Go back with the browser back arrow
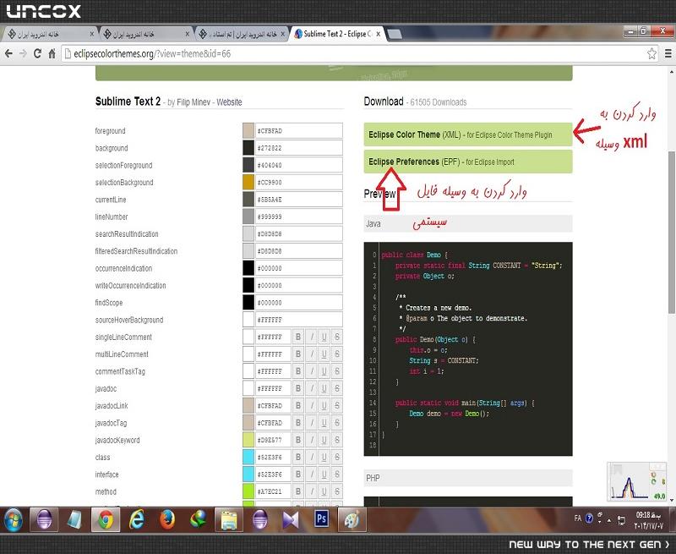 pyautogui.click(x=8, y=53)
